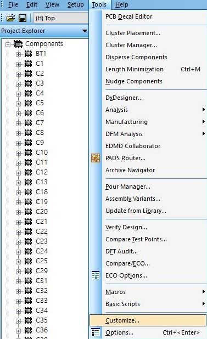Choose the highlighted Customize entry
Screen dimensions: 207x339
148,320
